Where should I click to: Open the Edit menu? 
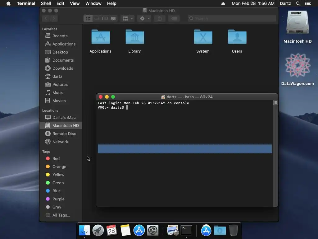click(60, 3)
